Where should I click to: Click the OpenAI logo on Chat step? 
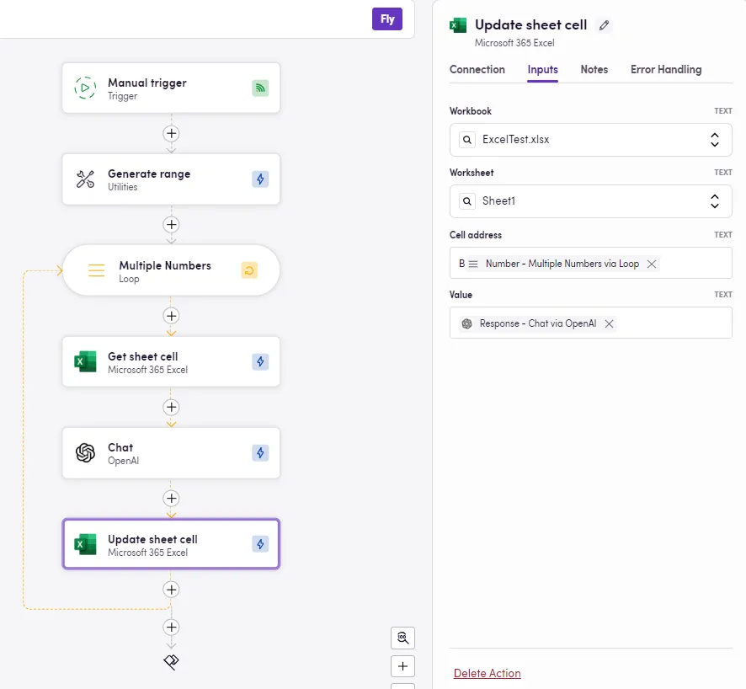(x=85, y=453)
